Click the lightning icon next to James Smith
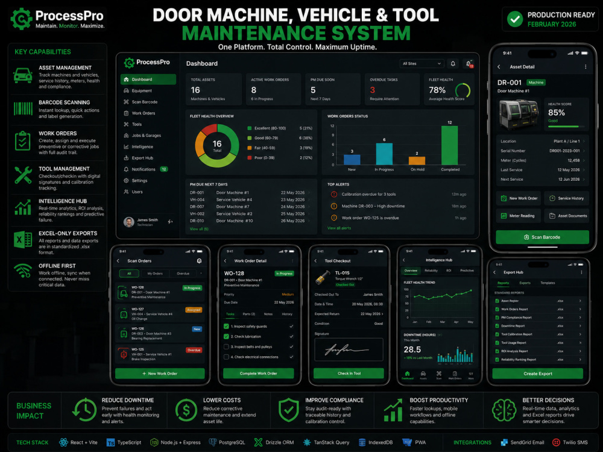The height and width of the screenshot is (452, 603). 170,221
